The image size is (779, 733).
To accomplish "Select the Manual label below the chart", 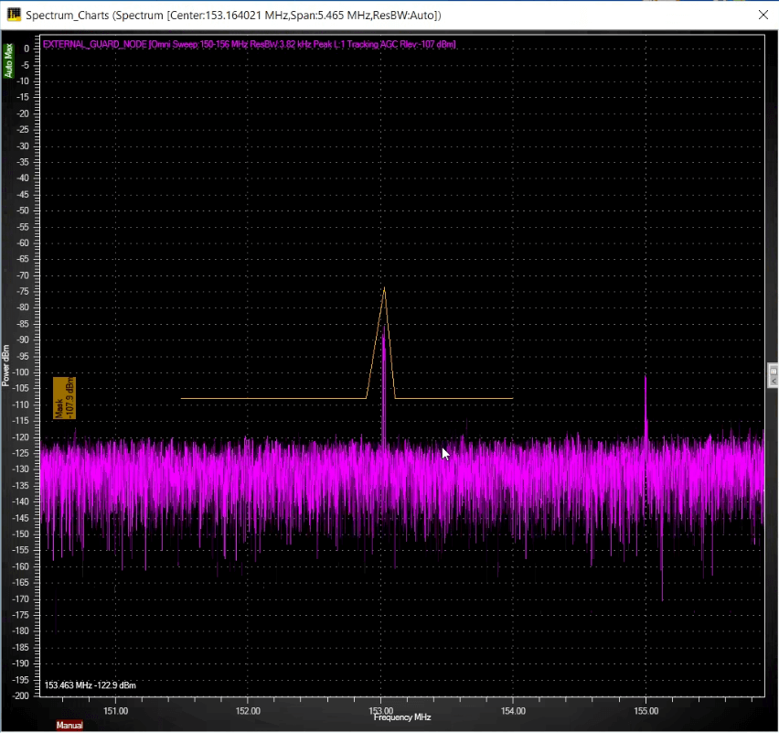I will click(x=69, y=725).
